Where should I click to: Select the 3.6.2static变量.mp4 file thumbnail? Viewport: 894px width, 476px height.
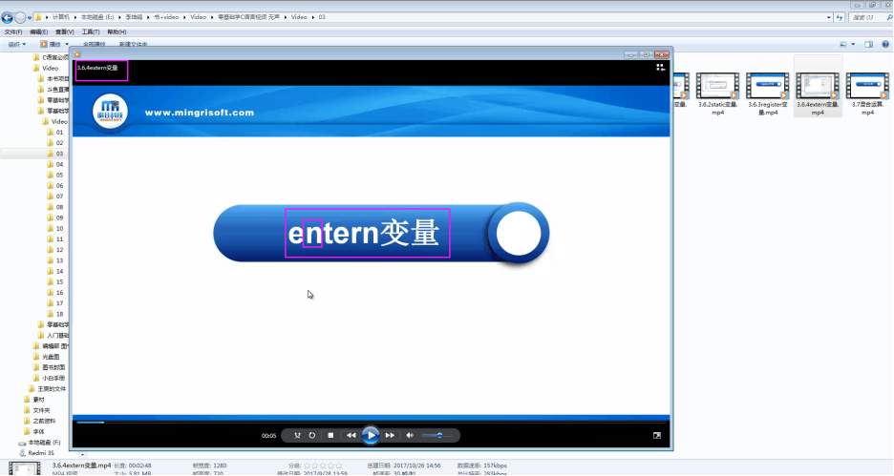(x=718, y=87)
